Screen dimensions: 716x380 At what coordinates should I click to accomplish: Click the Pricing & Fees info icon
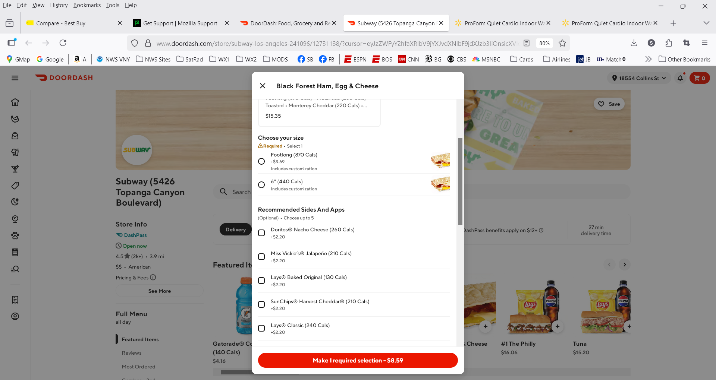[153, 277]
